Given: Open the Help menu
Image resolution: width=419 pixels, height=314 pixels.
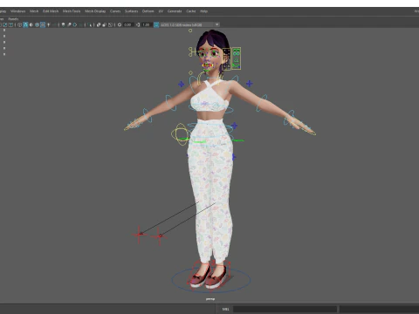Looking at the screenshot, I should (203, 11).
